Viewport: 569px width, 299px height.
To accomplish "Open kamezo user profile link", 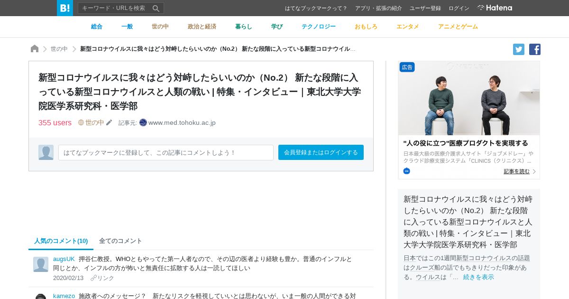I will point(64,296).
